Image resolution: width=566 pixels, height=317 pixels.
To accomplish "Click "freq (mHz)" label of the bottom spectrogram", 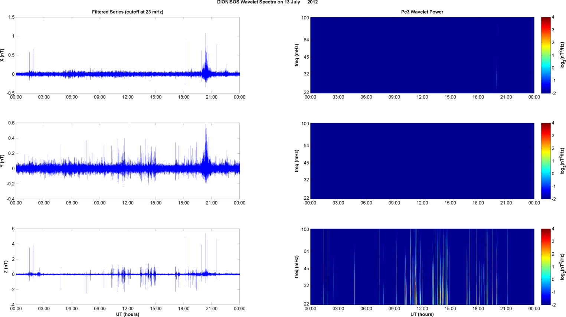I will 297,267.
